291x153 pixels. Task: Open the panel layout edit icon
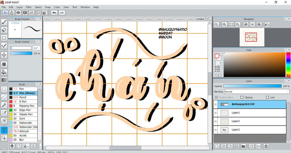(x=45, y=13)
